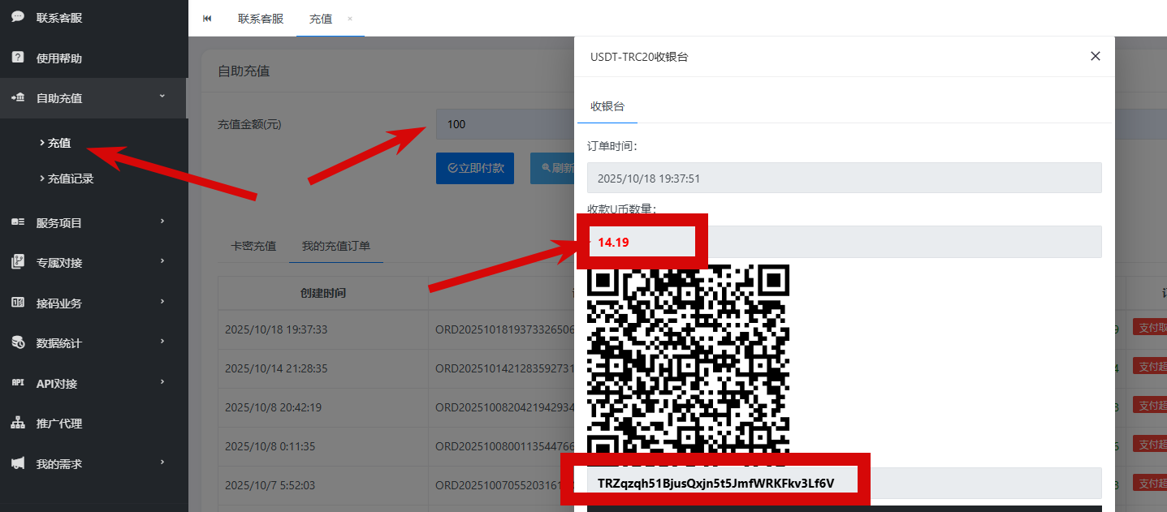Click the 使用帮助 question mark icon
This screenshot has height=512, width=1167.
pyautogui.click(x=18, y=58)
